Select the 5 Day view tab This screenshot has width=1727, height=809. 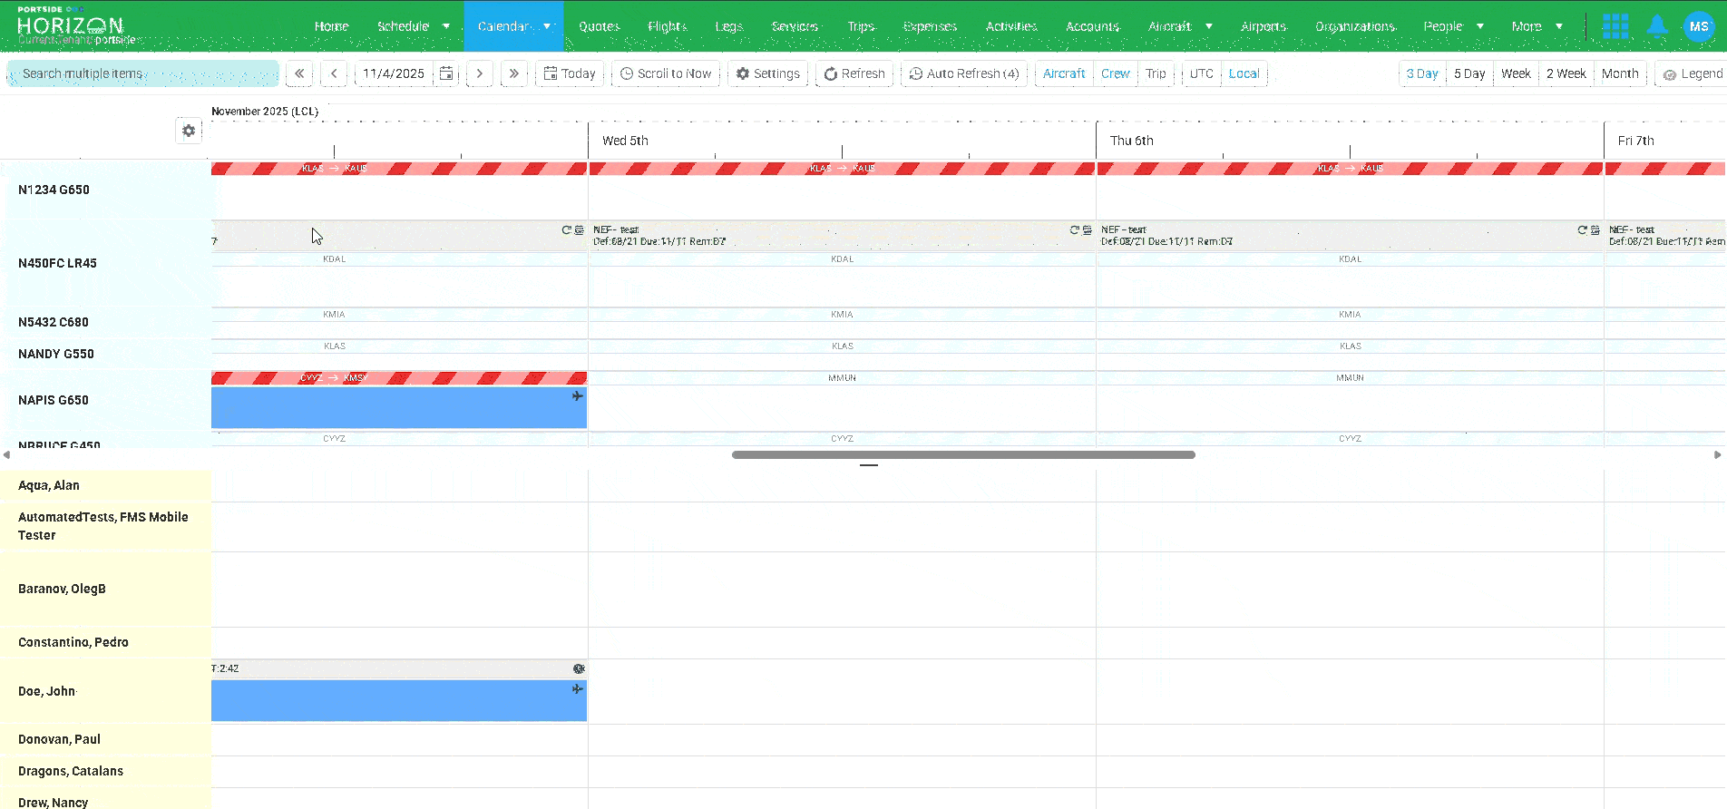click(x=1468, y=73)
